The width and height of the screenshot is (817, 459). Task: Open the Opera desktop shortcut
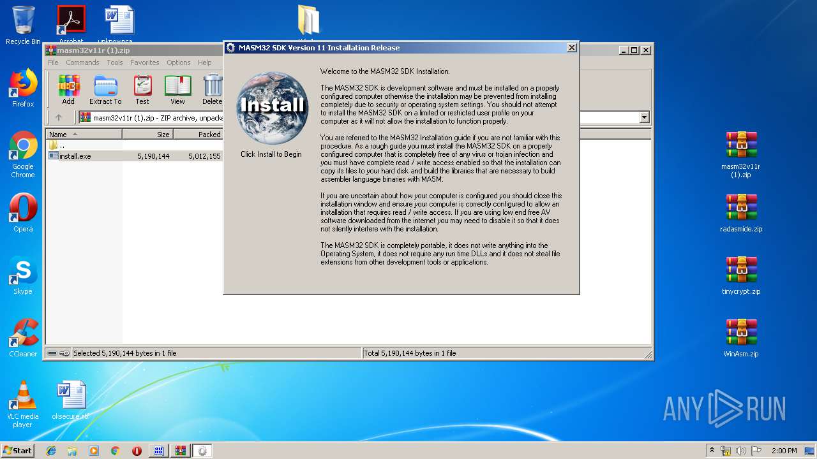[23, 213]
